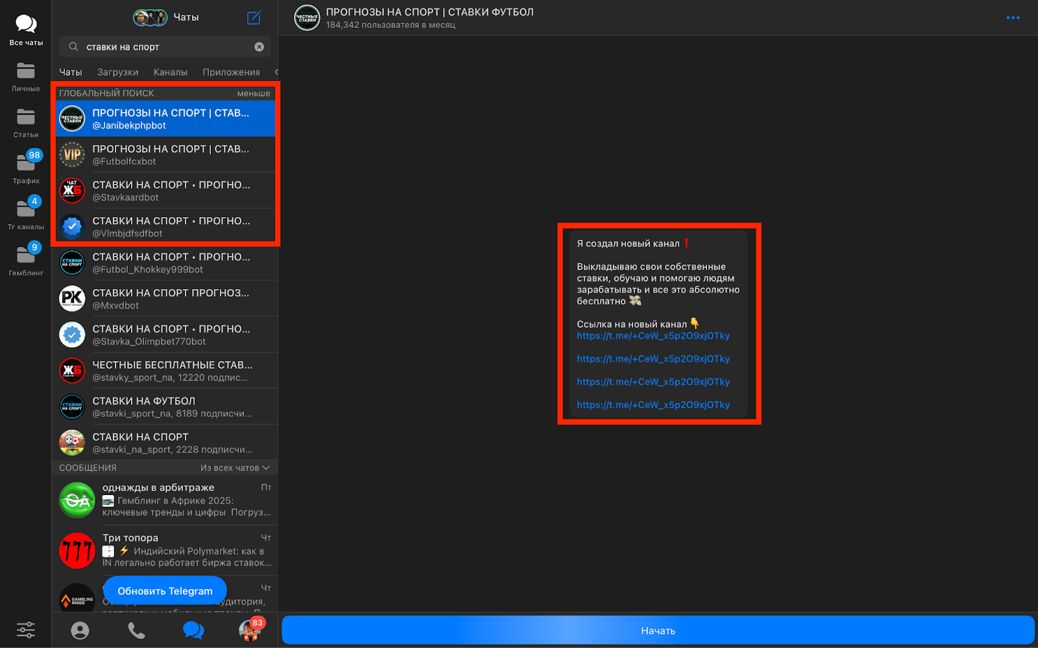Viewport: 1038px width, 648px height.
Task: Select the @Mxvdbot search result
Action: (165, 299)
